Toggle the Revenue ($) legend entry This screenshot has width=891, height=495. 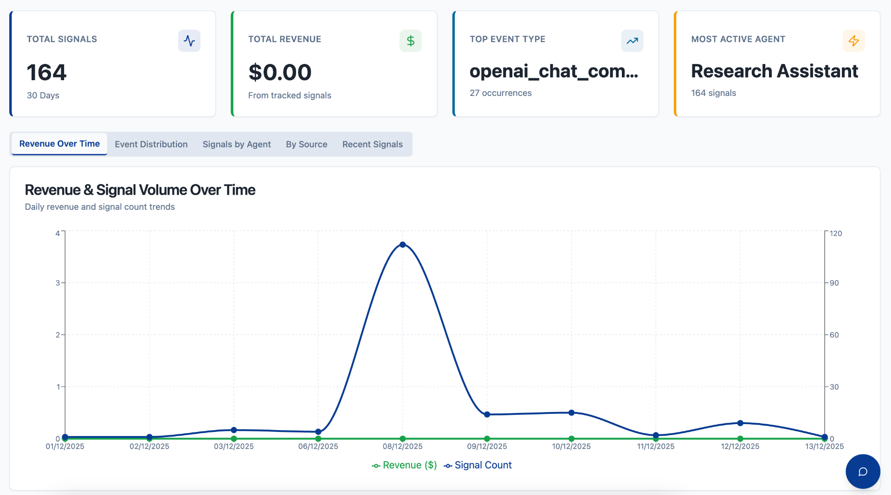pos(404,465)
